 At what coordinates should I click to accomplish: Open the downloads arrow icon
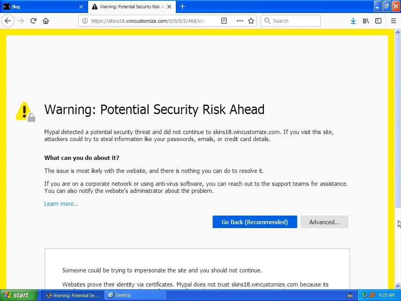click(353, 21)
